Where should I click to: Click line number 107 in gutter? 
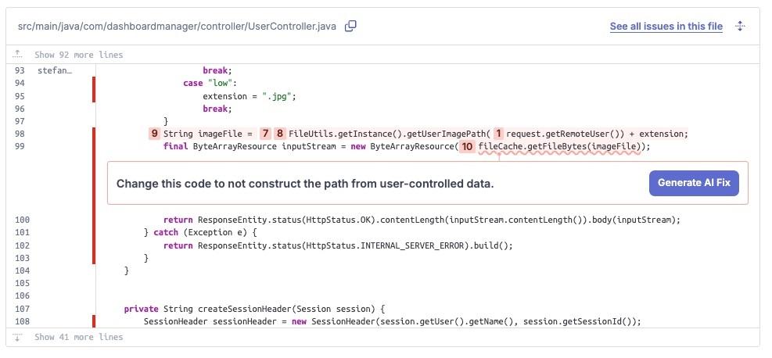[x=22, y=309]
